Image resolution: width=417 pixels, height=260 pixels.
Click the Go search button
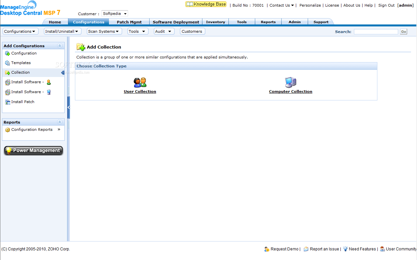(403, 32)
